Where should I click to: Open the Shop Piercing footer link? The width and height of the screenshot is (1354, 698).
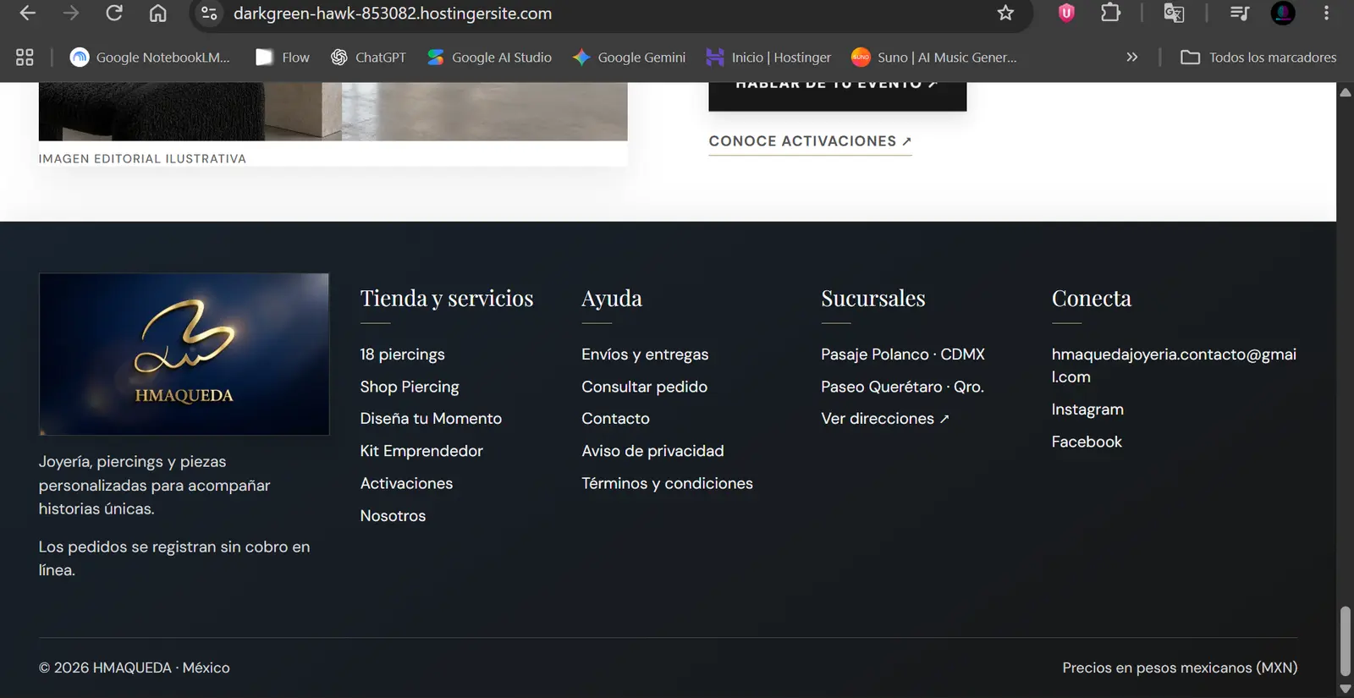pos(410,387)
